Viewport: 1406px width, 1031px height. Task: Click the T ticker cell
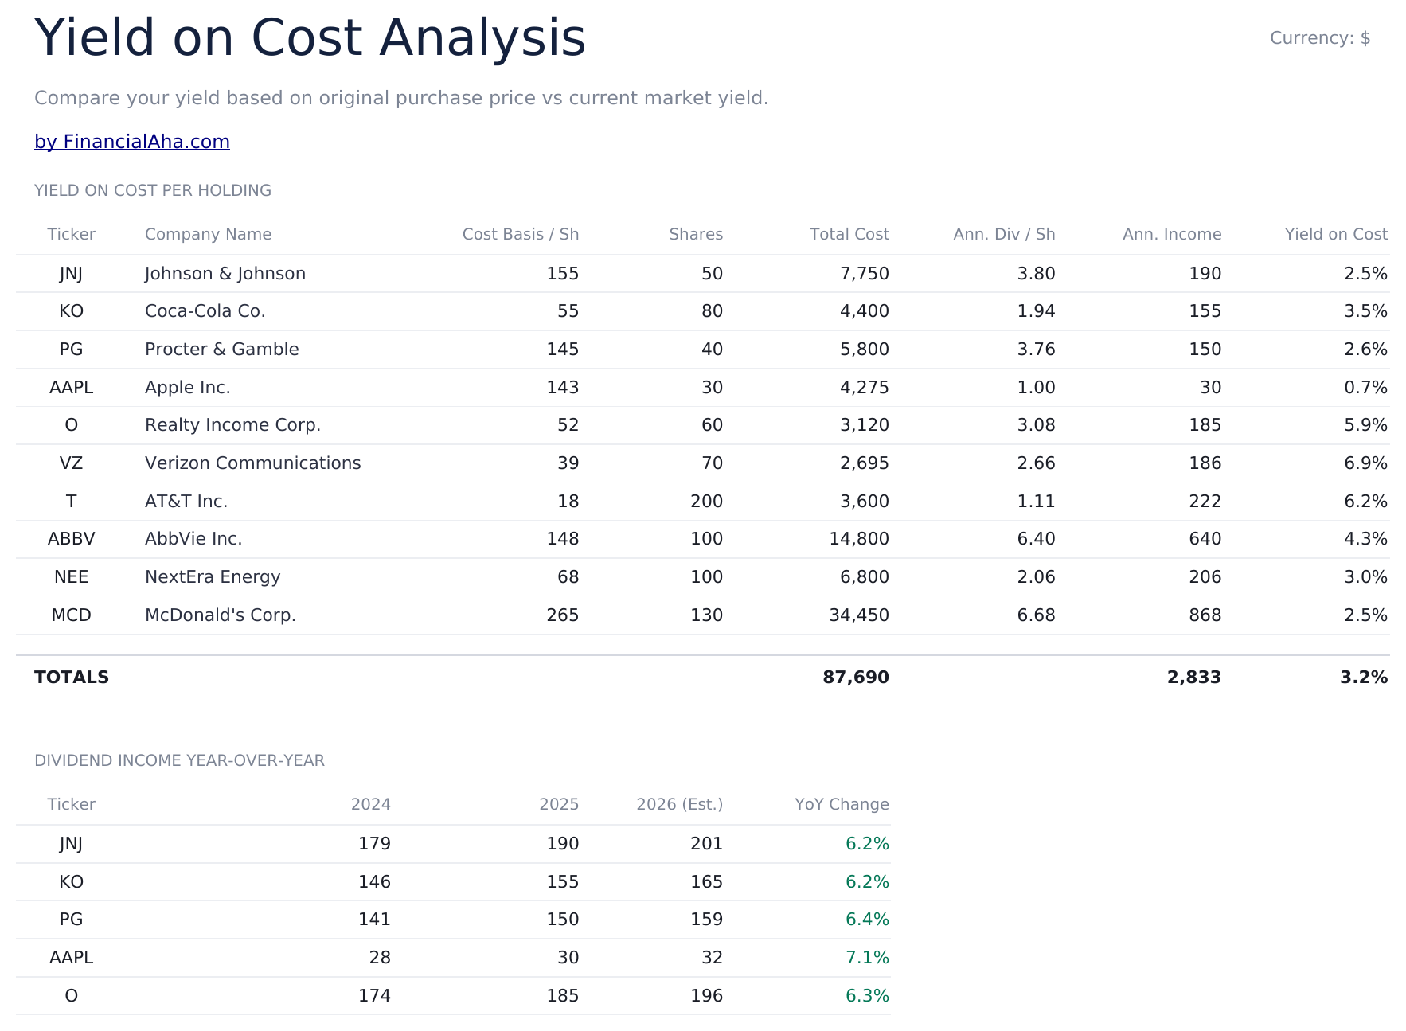[71, 502]
